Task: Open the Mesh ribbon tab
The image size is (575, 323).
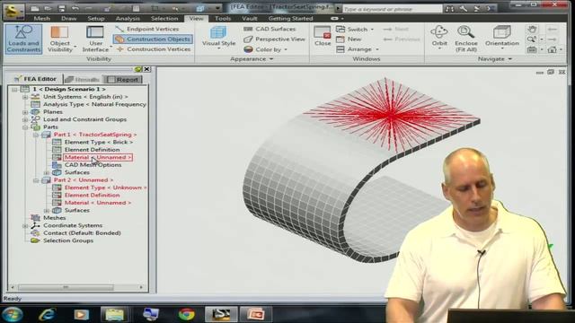Action: 42,18
